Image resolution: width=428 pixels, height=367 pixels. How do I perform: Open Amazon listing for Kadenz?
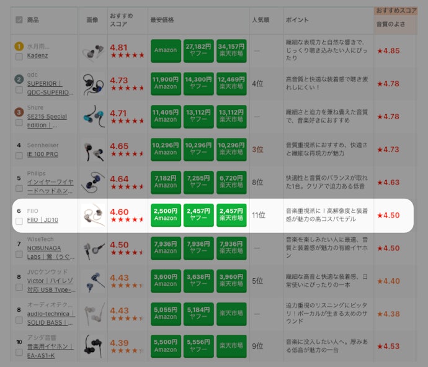166,51
